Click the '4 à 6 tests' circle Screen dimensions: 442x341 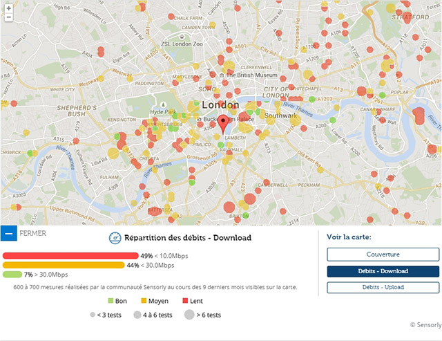point(137,315)
